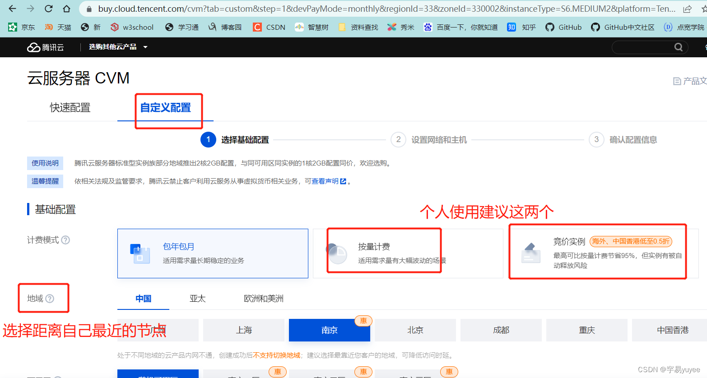Select the 南京 region
This screenshot has width=707, height=378.
coord(330,330)
